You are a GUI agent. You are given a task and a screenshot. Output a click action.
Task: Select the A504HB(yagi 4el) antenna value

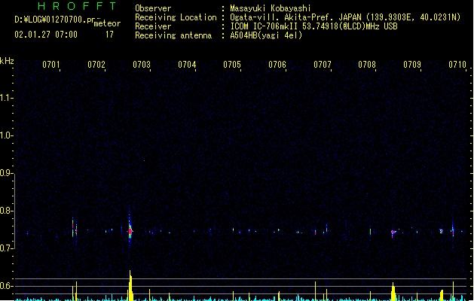pyautogui.click(x=266, y=35)
